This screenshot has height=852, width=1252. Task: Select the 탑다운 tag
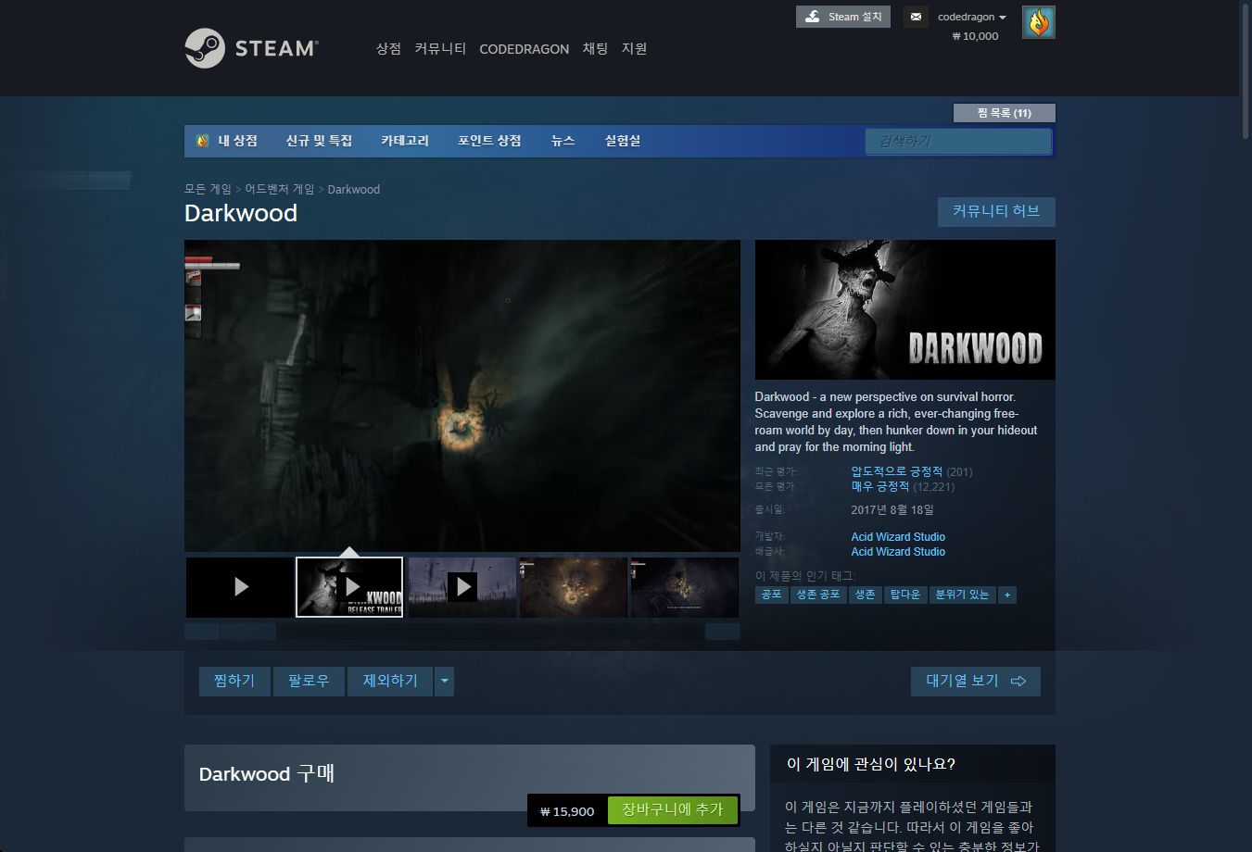pos(905,595)
